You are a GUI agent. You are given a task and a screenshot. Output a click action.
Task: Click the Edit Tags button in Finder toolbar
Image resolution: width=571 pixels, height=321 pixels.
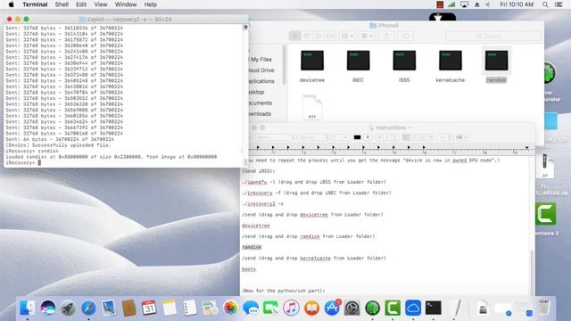pyautogui.click(x=405, y=36)
